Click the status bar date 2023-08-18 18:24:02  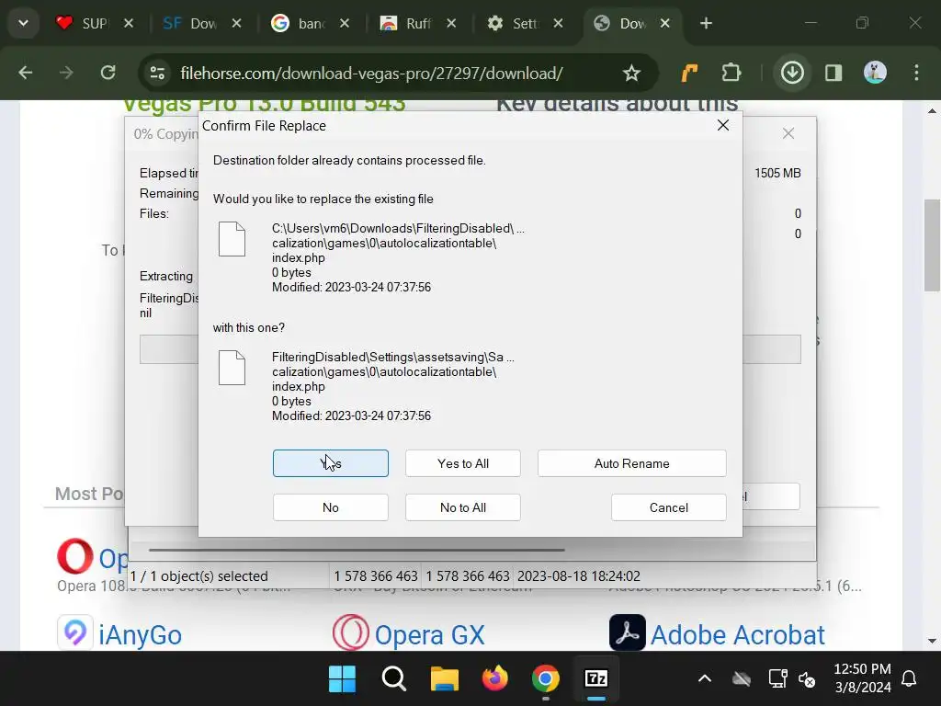pos(579,575)
